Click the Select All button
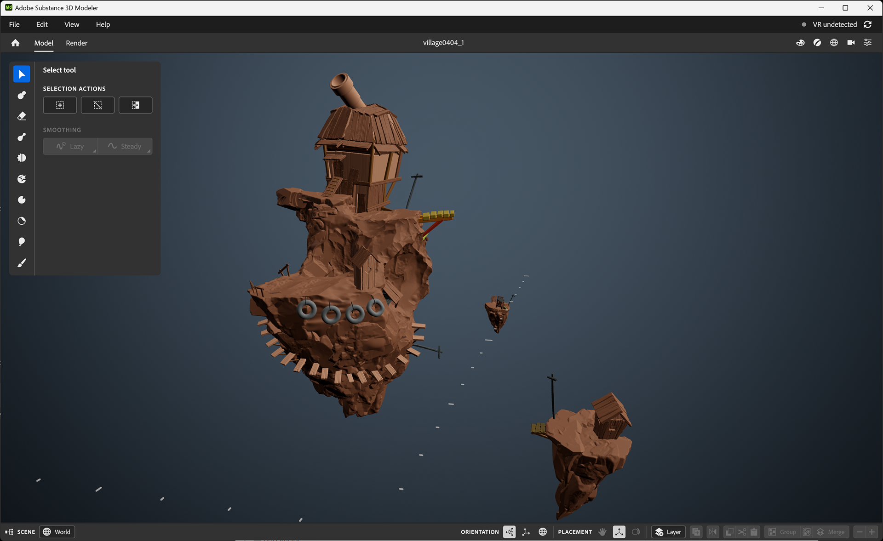This screenshot has height=541, width=883. click(60, 105)
